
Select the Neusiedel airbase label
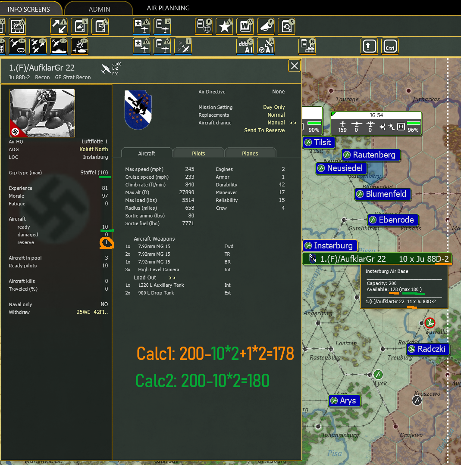(x=341, y=168)
